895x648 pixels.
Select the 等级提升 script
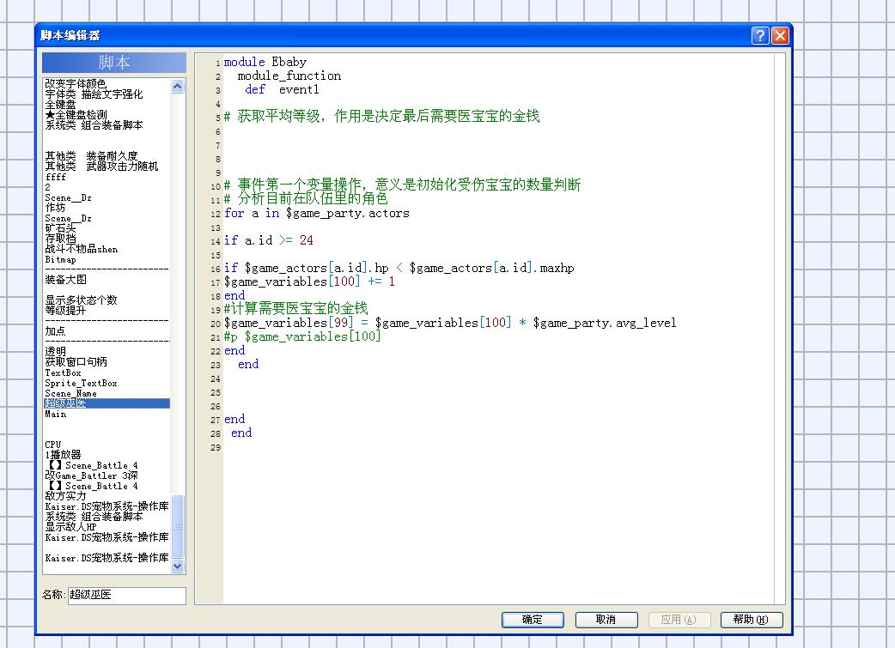[65, 311]
